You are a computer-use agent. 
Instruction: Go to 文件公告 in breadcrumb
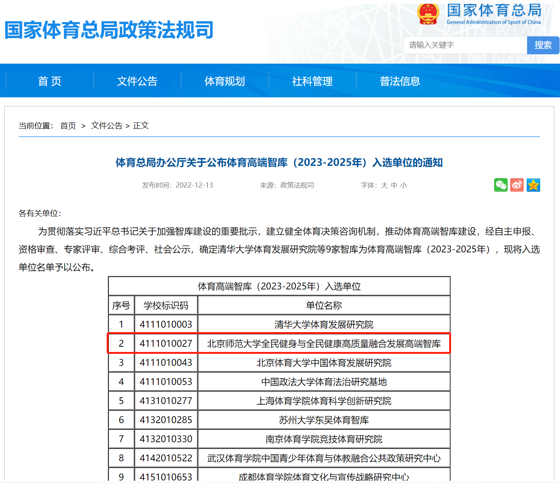click(x=107, y=126)
